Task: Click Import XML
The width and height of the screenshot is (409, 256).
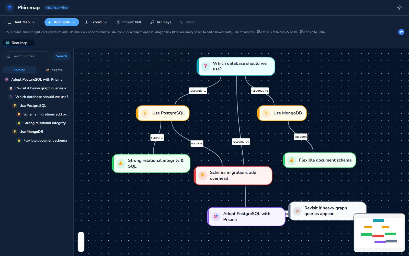Action: [x=129, y=22]
